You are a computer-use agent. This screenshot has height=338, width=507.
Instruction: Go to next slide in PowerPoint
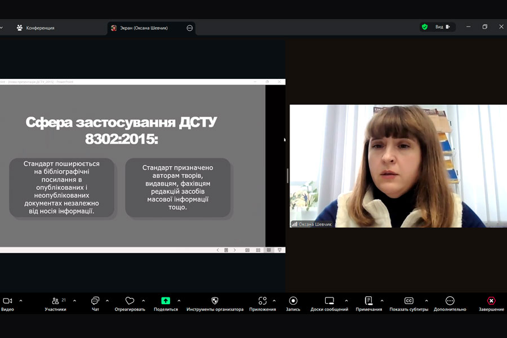click(x=235, y=250)
